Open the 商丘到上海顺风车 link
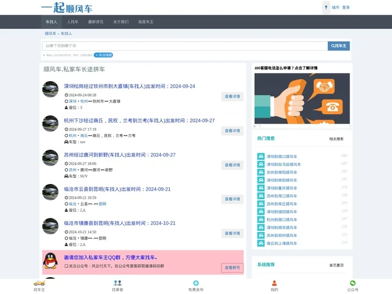The image size is (392, 294). pos(282,243)
